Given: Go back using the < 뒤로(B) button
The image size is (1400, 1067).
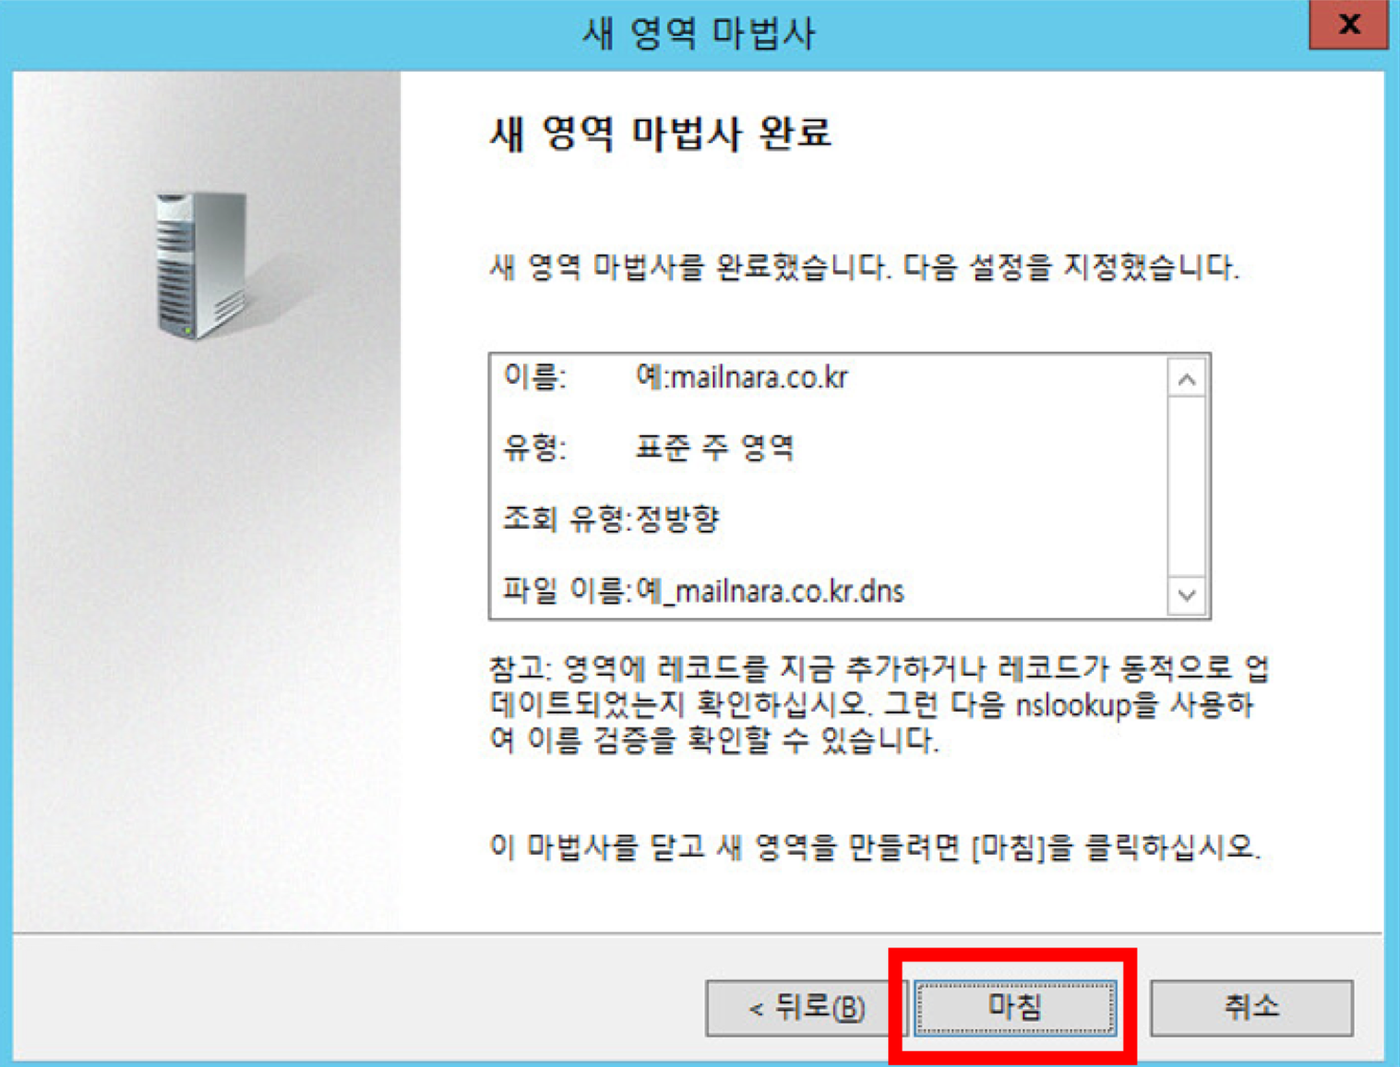Looking at the screenshot, I should pyautogui.click(x=806, y=1007).
